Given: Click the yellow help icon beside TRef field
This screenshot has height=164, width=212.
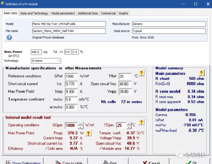Looking at the screenshot, I should [x=141, y=73].
